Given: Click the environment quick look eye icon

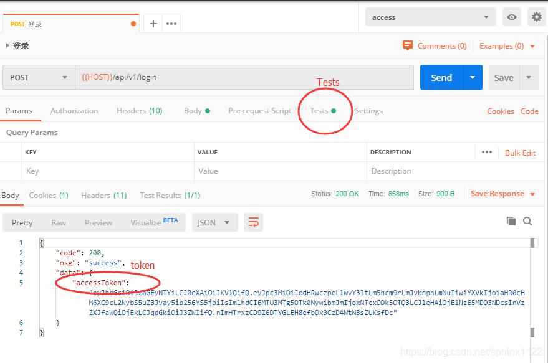Looking at the screenshot, I should pyautogui.click(x=512, y=17).
